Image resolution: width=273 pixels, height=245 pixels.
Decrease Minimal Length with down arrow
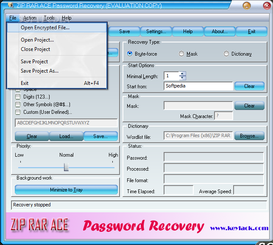[x=182, y=78]
